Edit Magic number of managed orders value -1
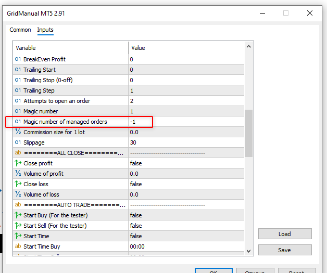 [x=186, y=122]
